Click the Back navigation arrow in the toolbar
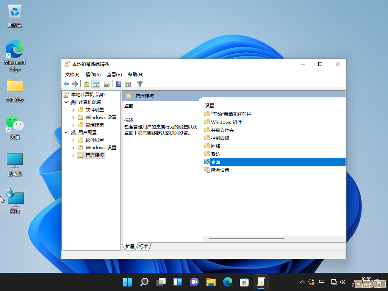Viewport: 388px width, 291px height. pyautogui.click(x=67, y=84)
